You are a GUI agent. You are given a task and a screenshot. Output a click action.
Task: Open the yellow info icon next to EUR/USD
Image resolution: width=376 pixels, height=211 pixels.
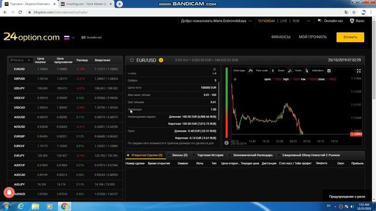tap(161, 60)
